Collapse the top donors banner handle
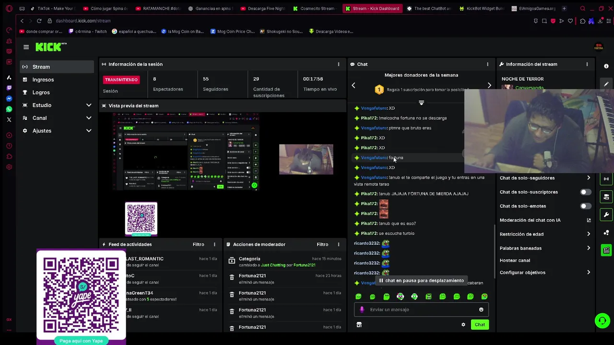The image size is (614, 345). tap(421, 103)
